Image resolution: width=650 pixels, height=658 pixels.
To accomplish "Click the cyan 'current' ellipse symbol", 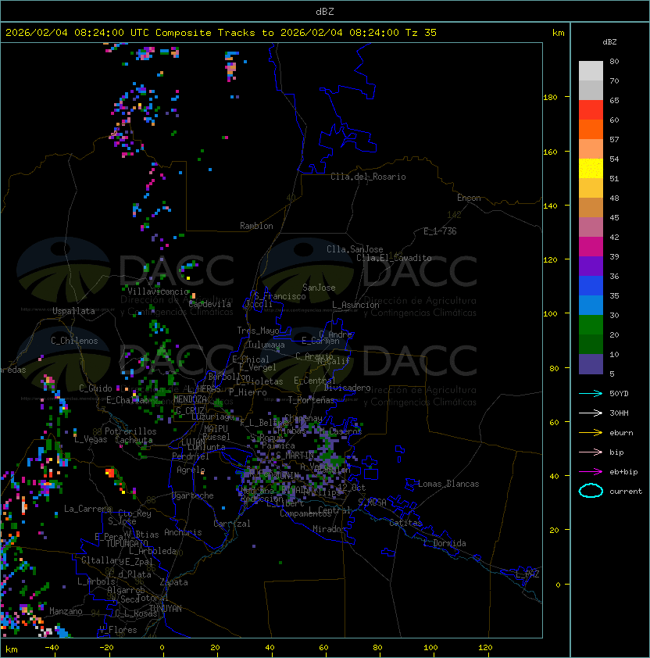I will pos(591,491).
